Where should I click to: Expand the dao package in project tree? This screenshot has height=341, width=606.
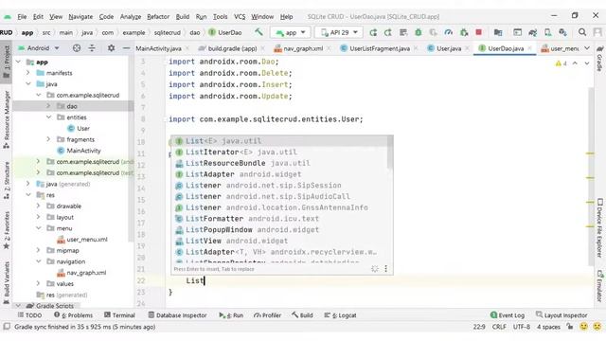[x=48, y=106]
